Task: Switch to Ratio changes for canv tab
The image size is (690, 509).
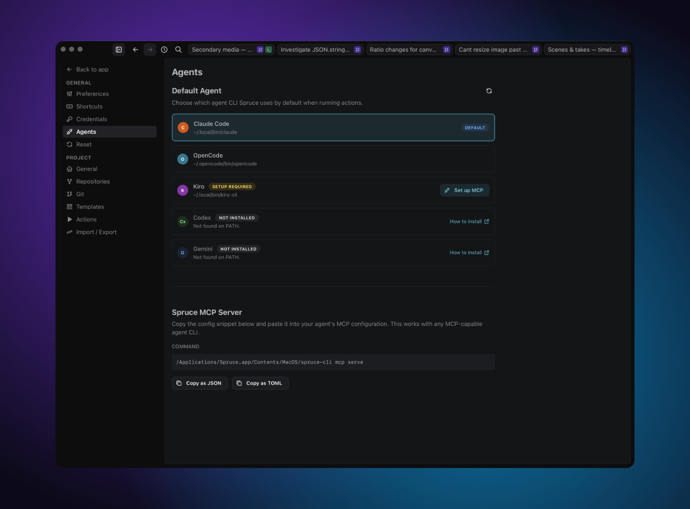Action: click(x=409, y=50)
